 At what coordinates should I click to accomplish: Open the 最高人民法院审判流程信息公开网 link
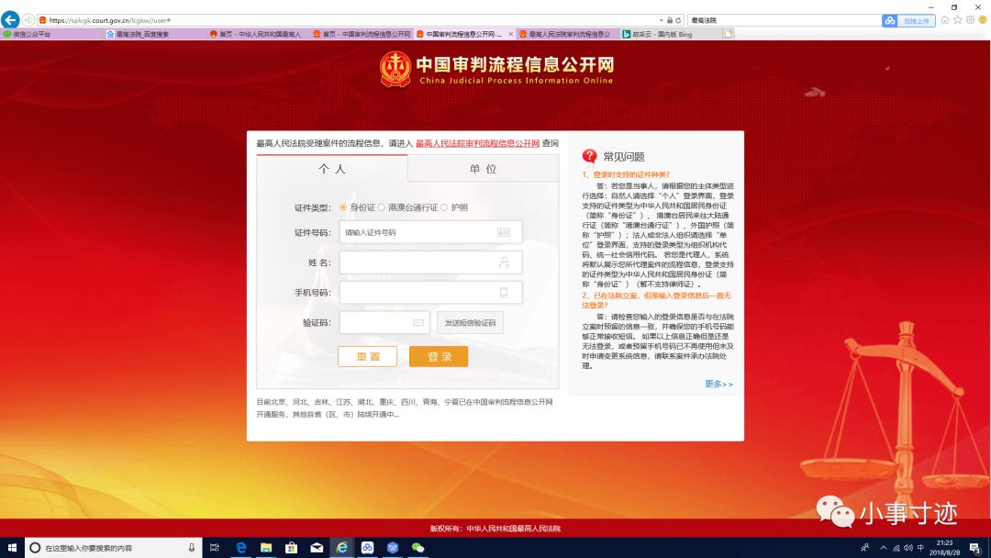[x=477, y=143]
